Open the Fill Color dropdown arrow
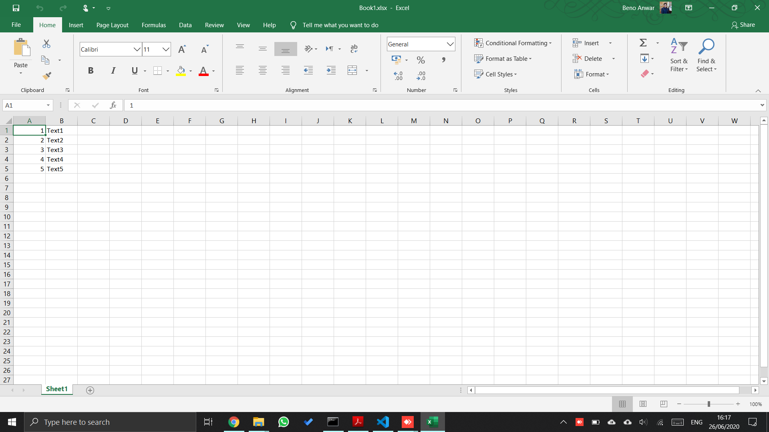 190,71
